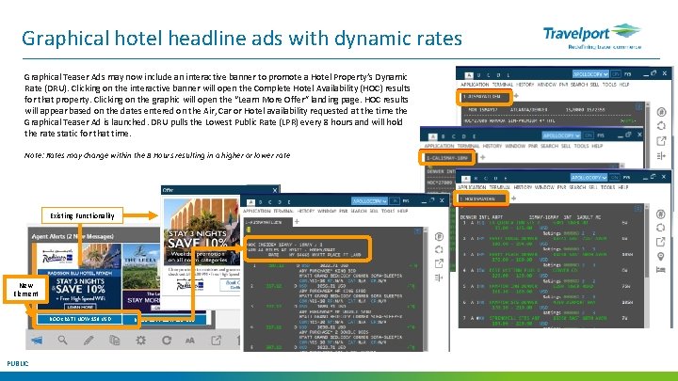Toggle the ON switch in CAL15MAY window
The image size is (678, 381).
[588, 135]
